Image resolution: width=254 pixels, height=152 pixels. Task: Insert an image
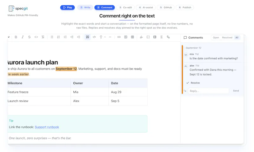[126, 37]
